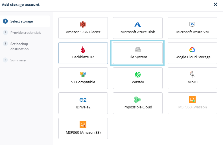Viewport: 223px width, 145px height.
Task: Click the Microsoft Azure Blob label
Action: point(138,32)
